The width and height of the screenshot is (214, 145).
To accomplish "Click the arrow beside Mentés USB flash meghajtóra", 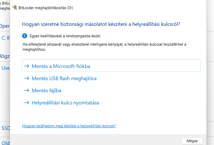I will (26, 78).
